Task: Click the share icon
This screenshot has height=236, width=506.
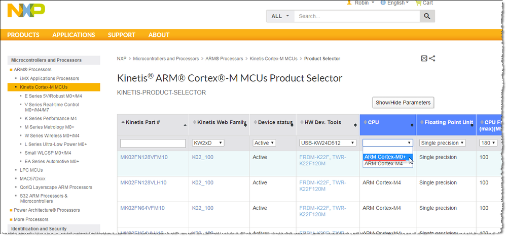Action: coord(432,59)
